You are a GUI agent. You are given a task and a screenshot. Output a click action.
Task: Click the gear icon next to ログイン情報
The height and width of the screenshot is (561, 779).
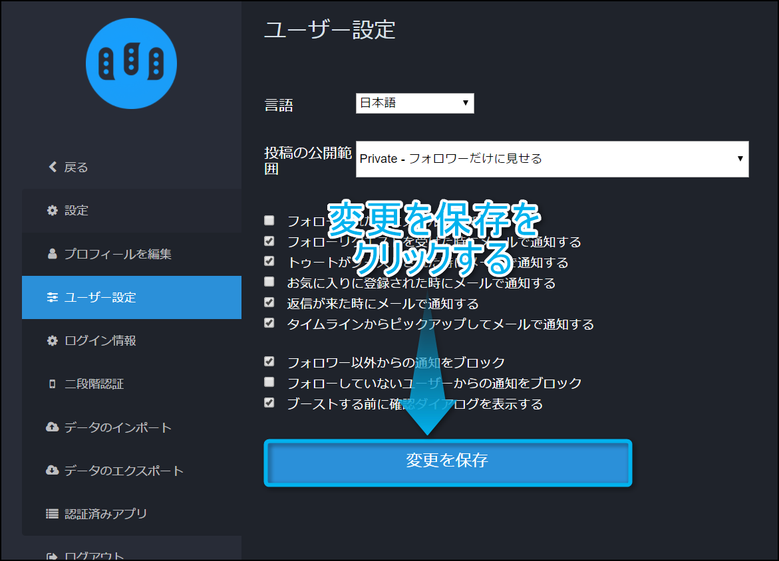click(x=53, y=341)
